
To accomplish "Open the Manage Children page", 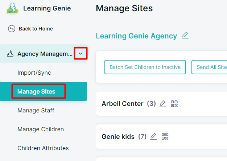I will pos(41,129).
